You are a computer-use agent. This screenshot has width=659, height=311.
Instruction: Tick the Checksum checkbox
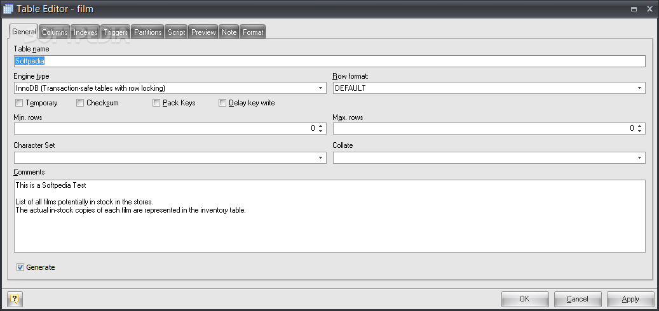click(x=80, y=103)
